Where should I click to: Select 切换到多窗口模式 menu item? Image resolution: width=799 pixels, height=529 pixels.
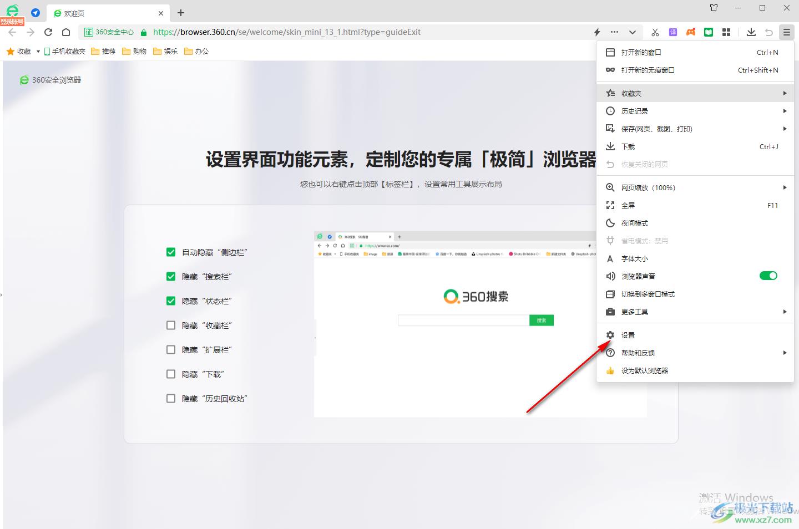[x=695, y=294]
